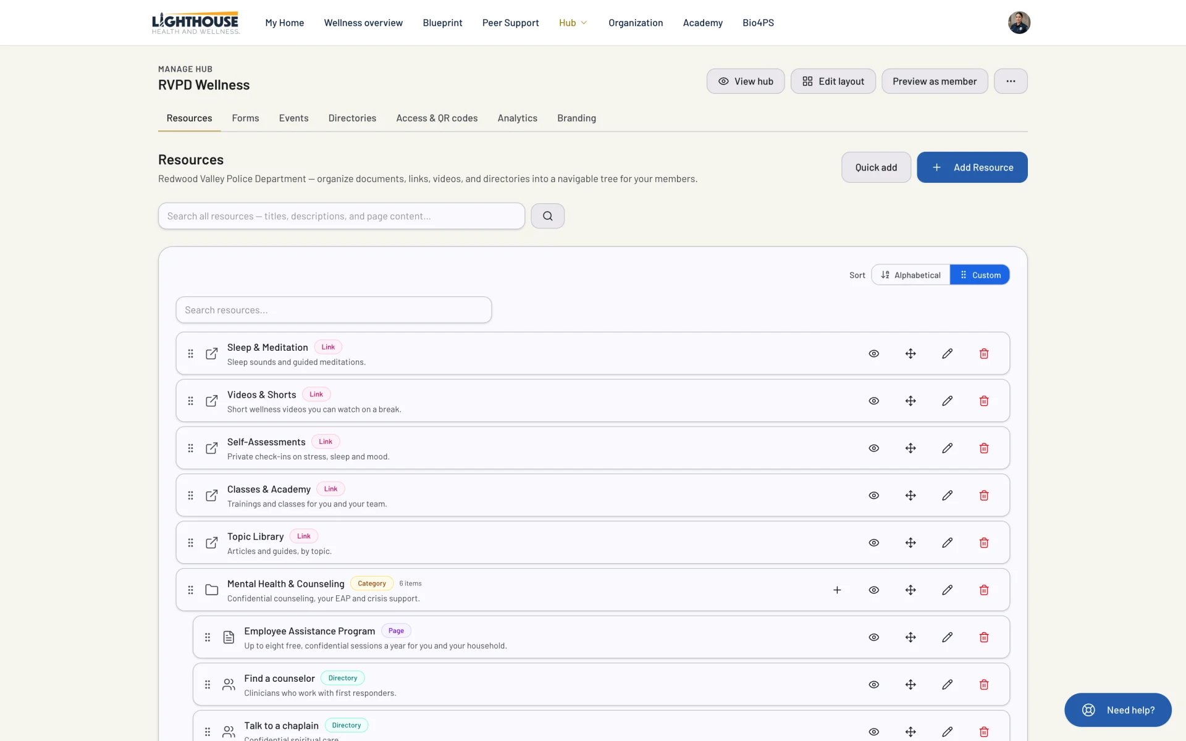Delete the Classes & Academy resource
The image size is (1186, 741).
984,495
